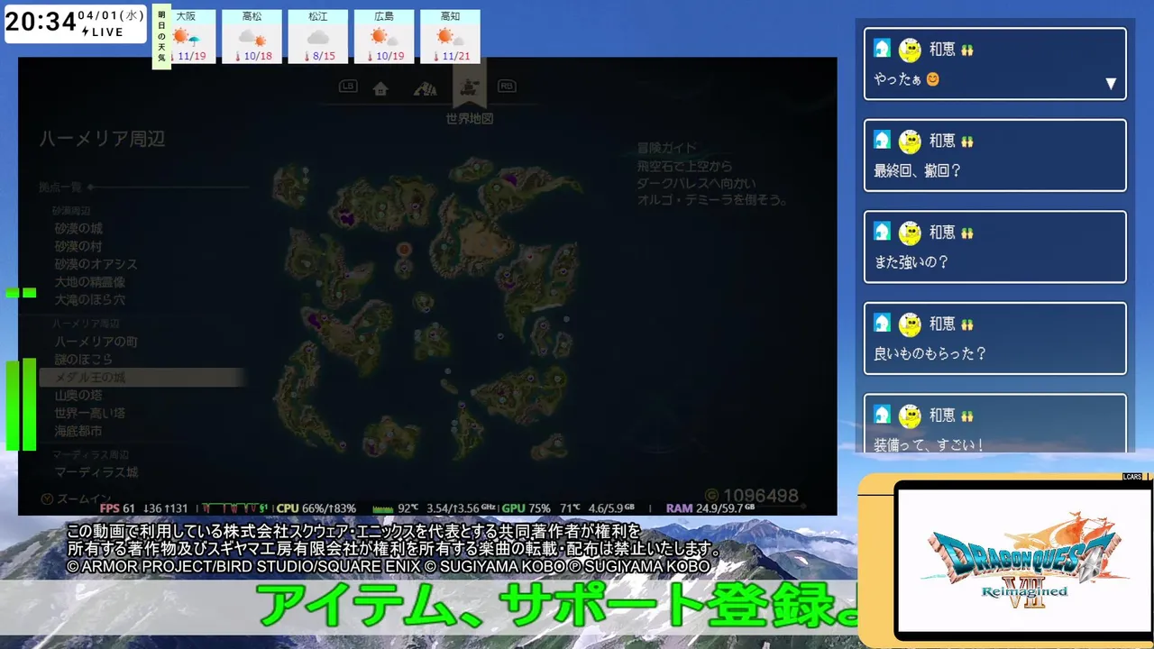1154x649 pixels.
Task: Open the 高知 weather card
Action: pyautogui.click(x=450, y=37)
